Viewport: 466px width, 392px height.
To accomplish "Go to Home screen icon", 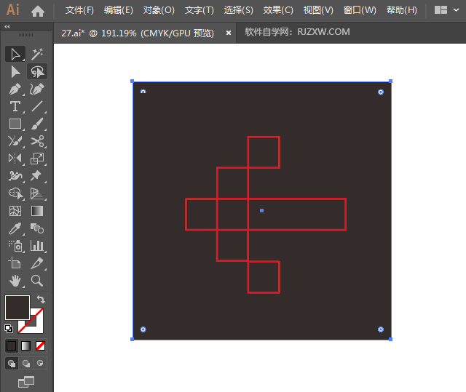I will (x=38, y=12).
